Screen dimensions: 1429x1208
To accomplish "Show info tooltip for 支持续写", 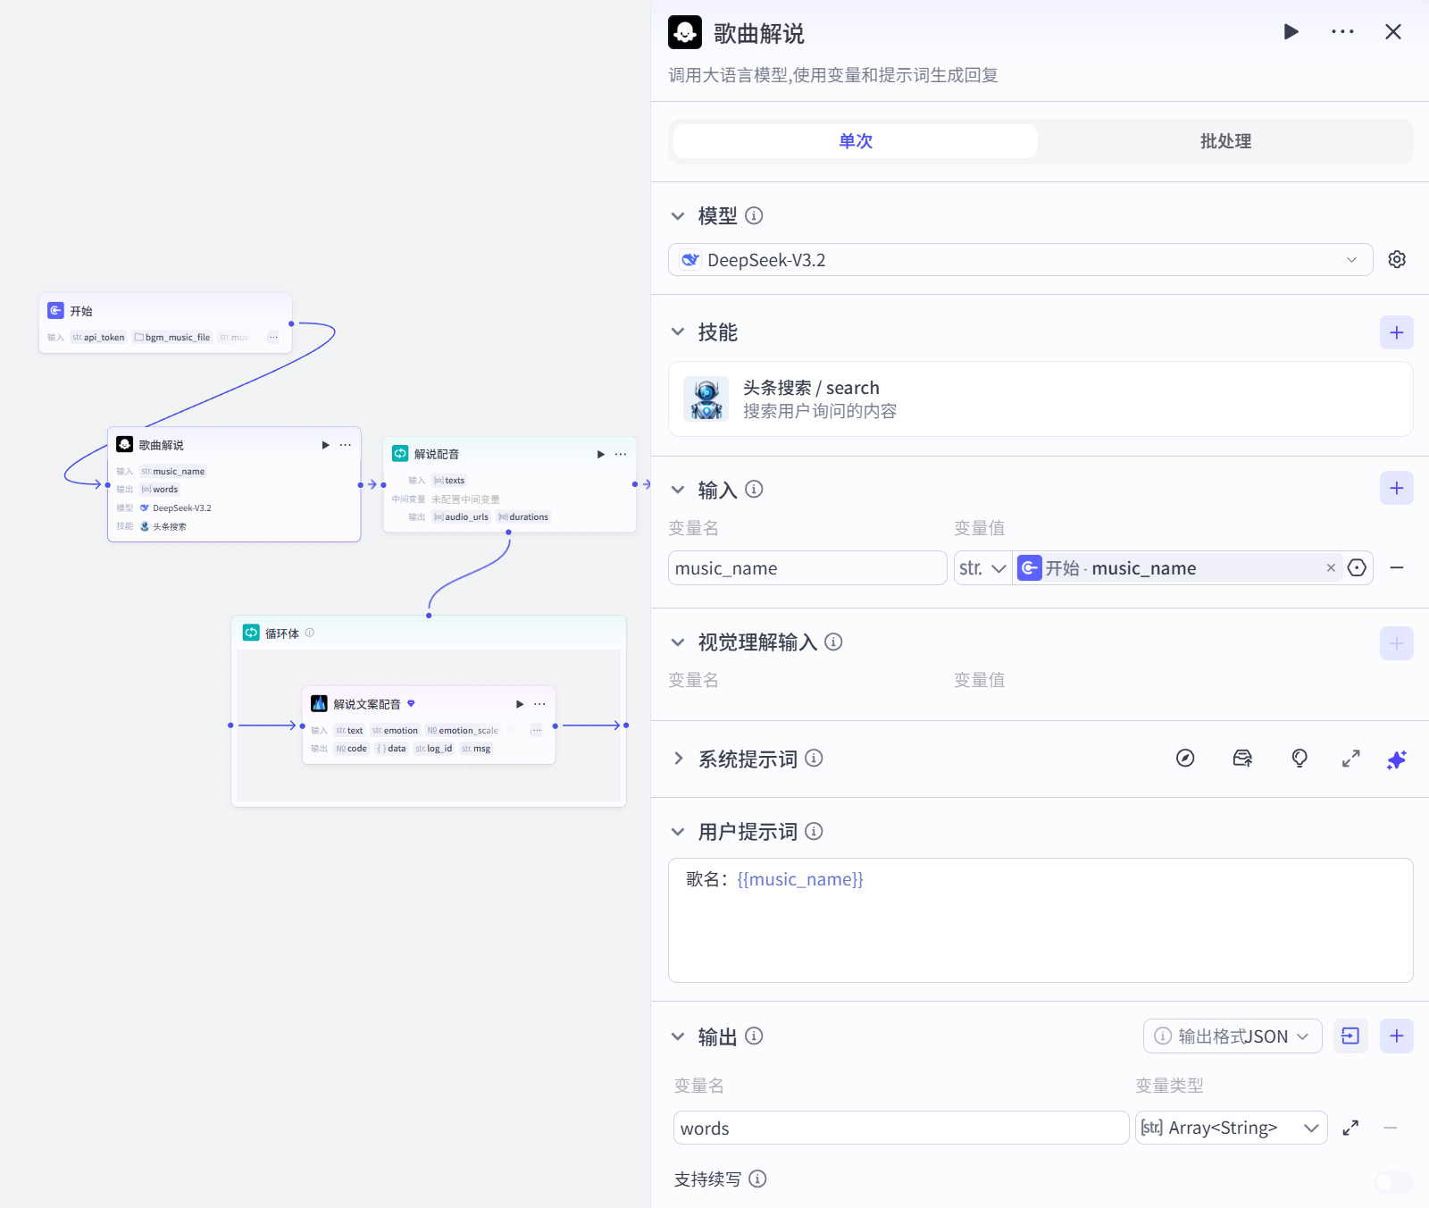I will click(757, 1179).
